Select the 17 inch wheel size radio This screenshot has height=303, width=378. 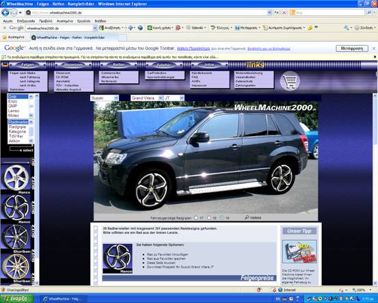coord(196,218)
